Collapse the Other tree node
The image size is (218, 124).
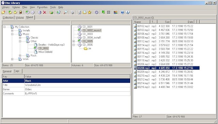click(20, 41)
